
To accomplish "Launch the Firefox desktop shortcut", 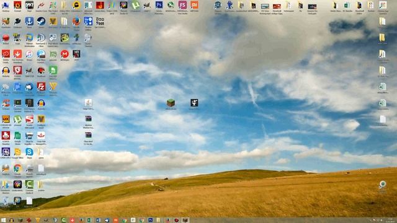I will click(76, 22).
